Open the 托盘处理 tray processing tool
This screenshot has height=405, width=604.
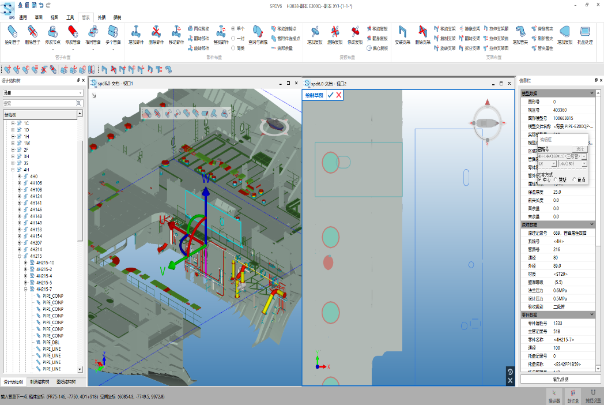click(x=586, y=34)
